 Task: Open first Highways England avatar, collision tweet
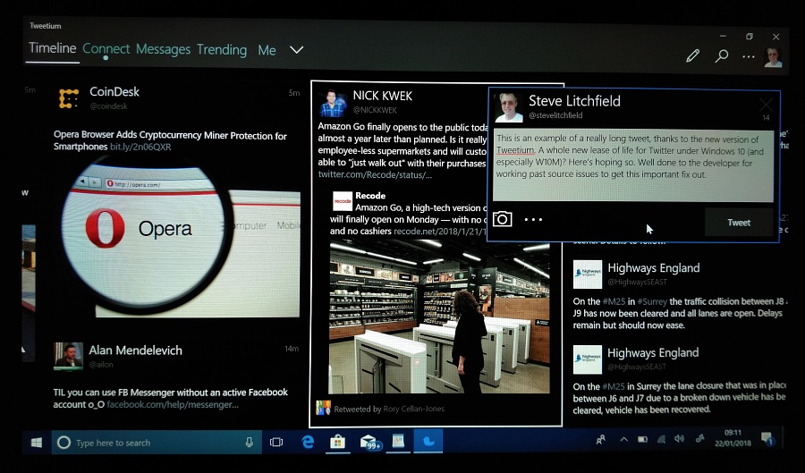(588, 274)
